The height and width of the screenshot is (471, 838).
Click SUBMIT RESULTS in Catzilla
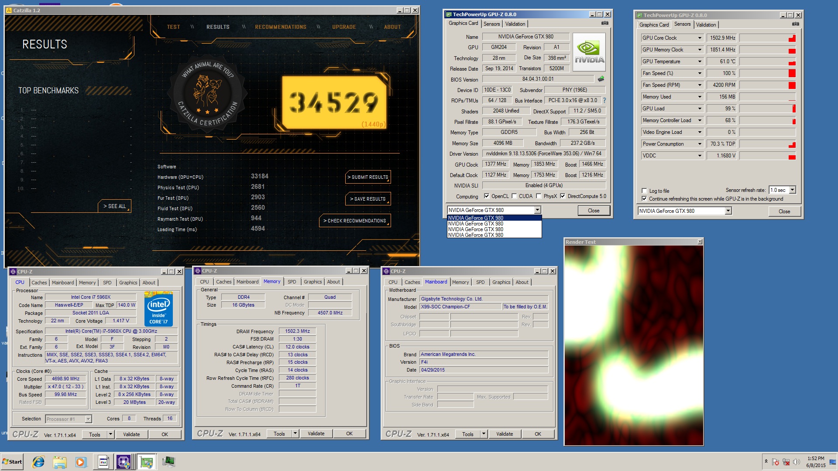click(368, 177)
